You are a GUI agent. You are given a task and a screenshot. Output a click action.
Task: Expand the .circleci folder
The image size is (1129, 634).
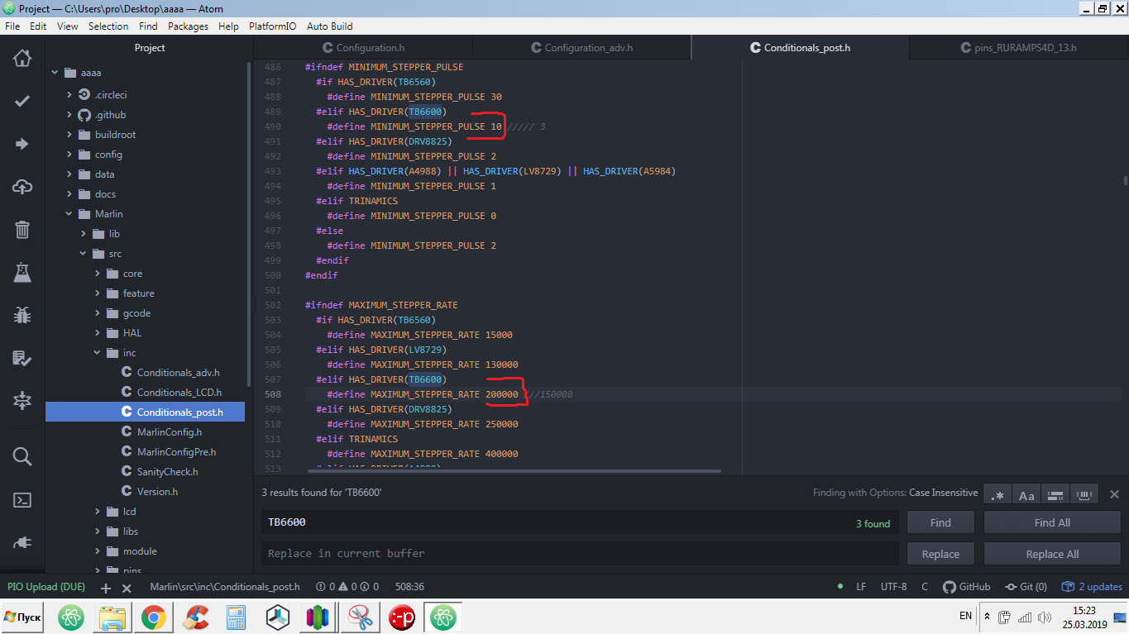point(70,95)
